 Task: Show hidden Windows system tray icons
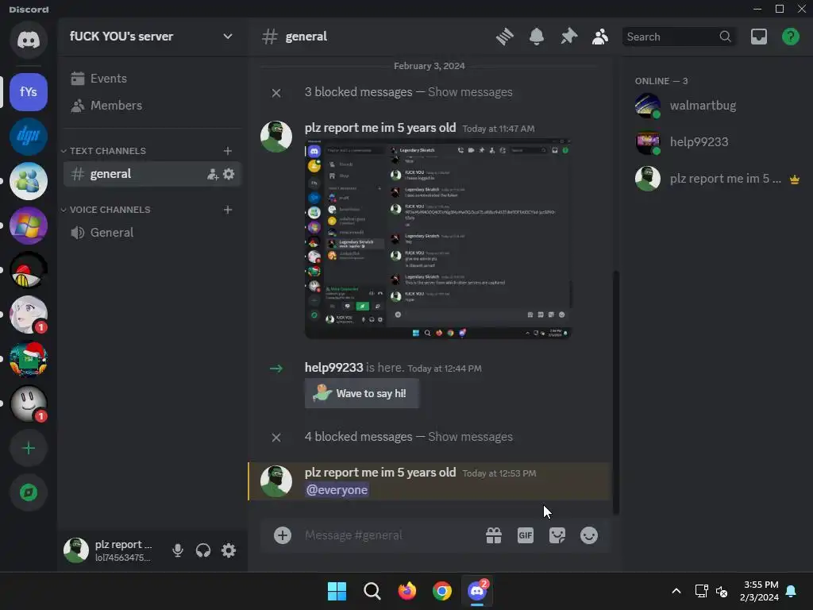[x=676, y=591]
